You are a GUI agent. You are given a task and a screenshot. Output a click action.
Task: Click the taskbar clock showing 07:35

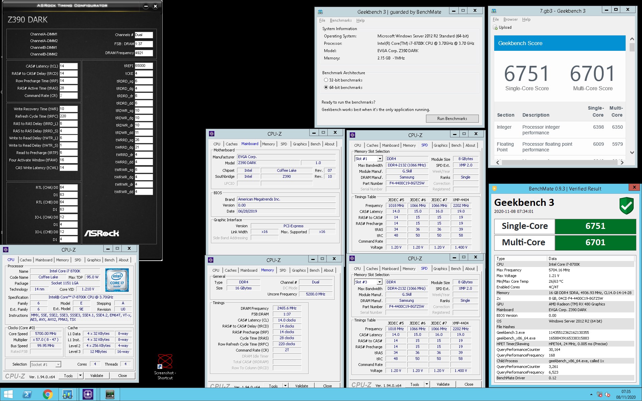(626, 394)
